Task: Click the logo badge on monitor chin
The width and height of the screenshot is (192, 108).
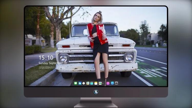Action: (x=96, y=92)
